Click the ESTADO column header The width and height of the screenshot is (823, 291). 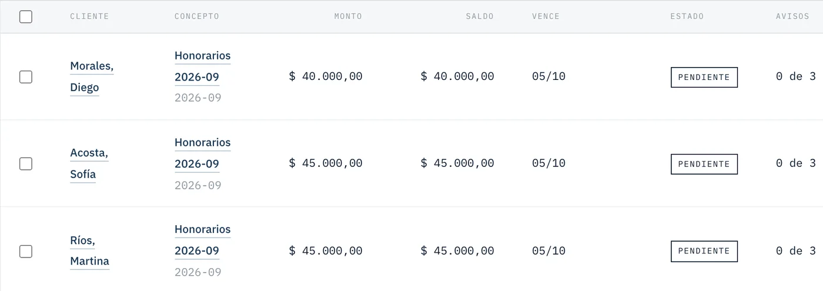pos(687,16)
